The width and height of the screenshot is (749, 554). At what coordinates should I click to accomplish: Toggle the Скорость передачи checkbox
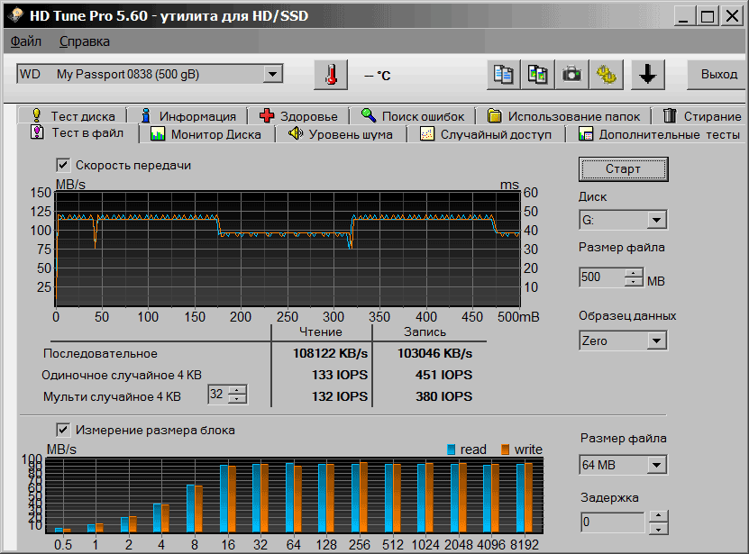pyautogui.click(x=63, y=165)
